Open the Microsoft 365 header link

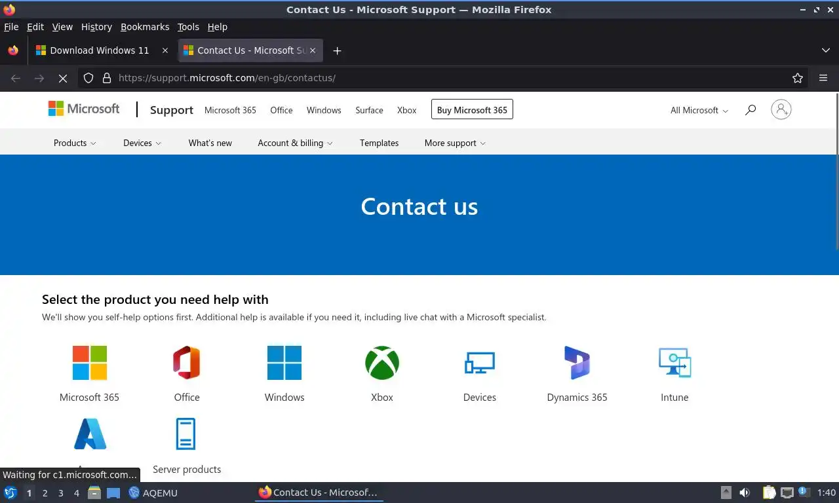(230, 110)
